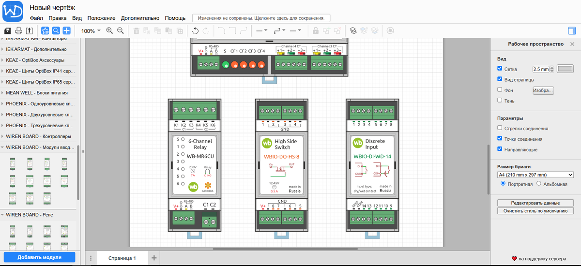Open the Положение menu
The width and height of the screenshot is (581, 266).
pyautogui.click(x=102, y=18)
